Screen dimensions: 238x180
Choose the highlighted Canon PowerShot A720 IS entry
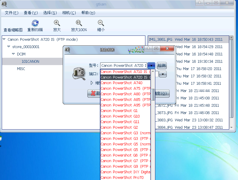pyautogui.click(x=125, y=77)
